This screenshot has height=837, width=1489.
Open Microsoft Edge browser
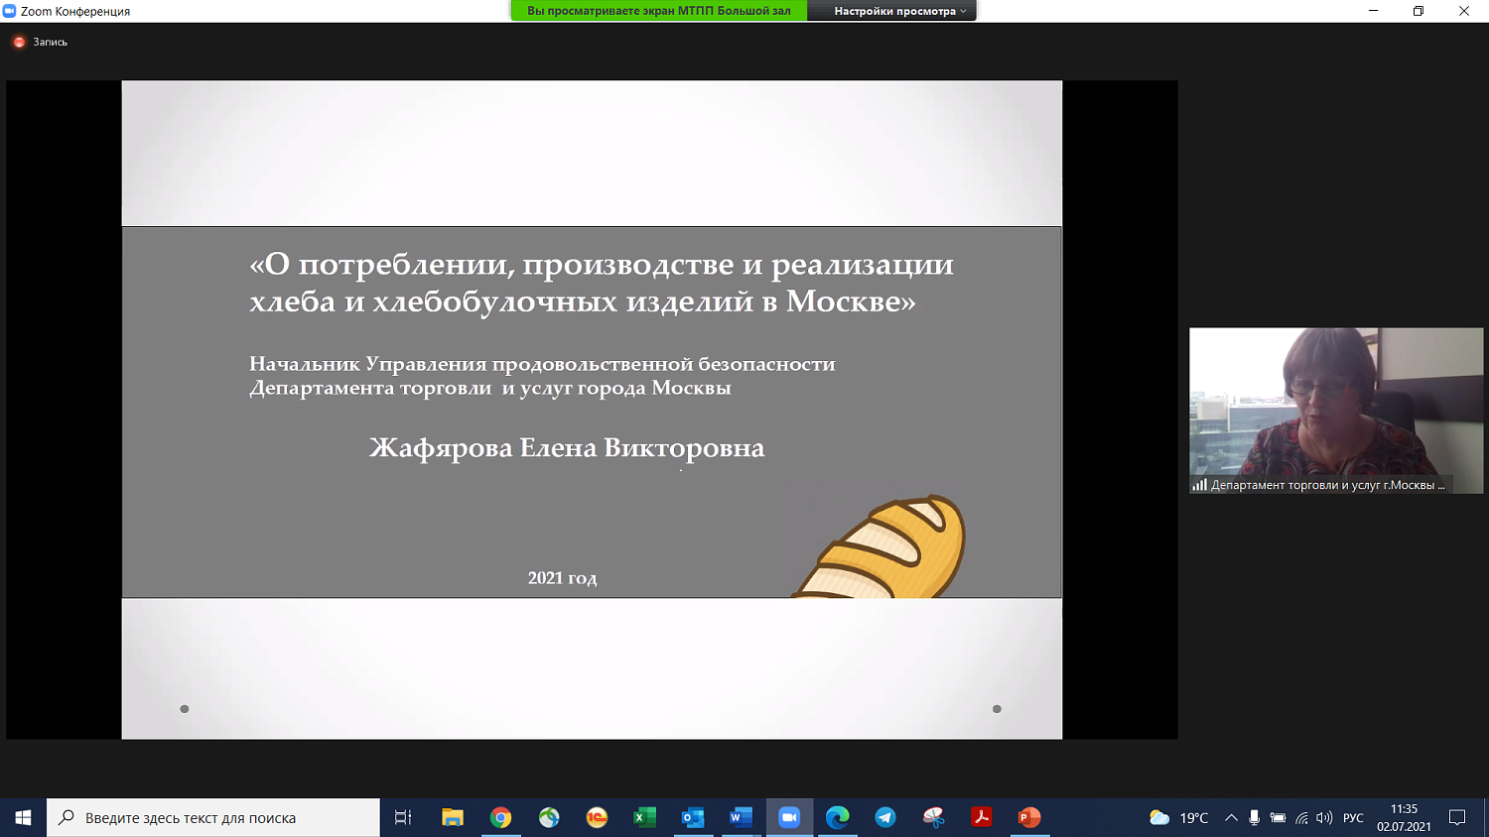[835, 817]
